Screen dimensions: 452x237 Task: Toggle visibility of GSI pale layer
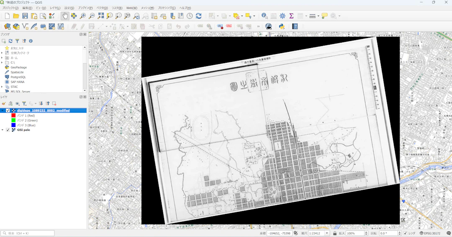click(8, 130)
